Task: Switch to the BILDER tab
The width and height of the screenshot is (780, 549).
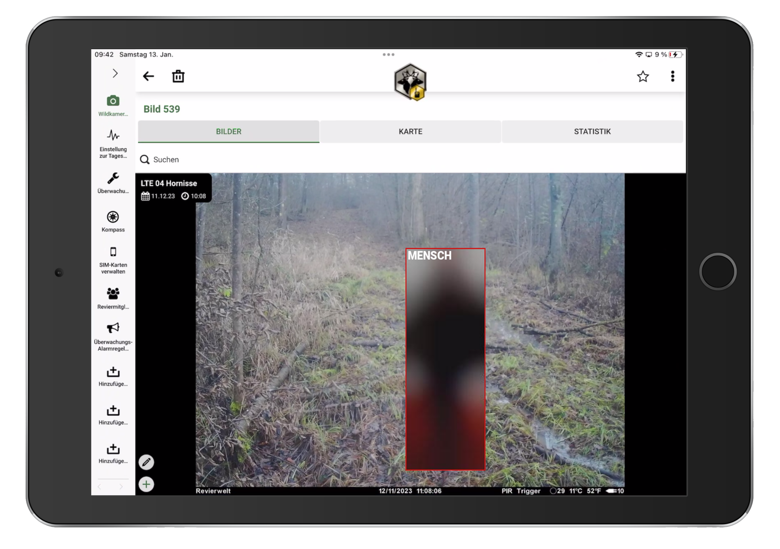Action: click(229, 132)
